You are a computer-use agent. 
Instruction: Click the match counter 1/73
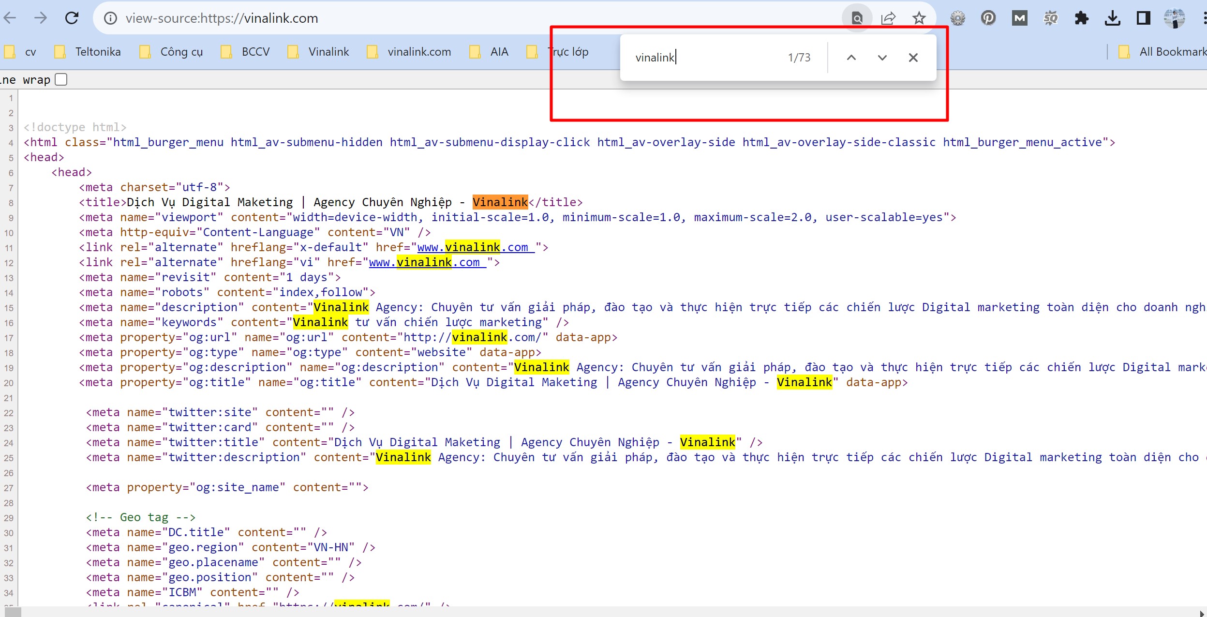coord(799,58)
